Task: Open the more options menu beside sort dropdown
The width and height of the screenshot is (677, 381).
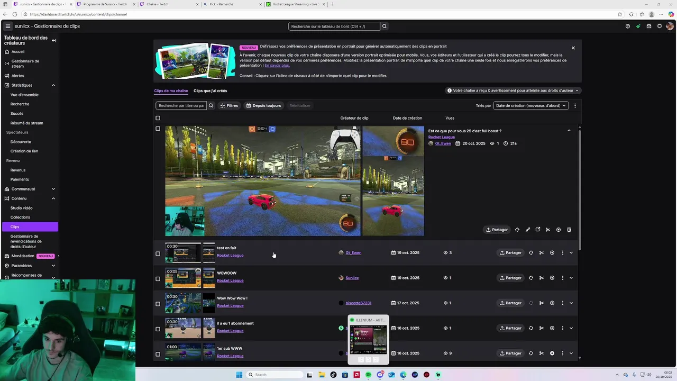Action: click(575, 105)
